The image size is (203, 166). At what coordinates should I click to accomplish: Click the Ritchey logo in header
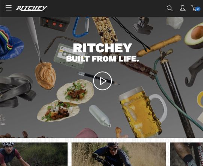point(32,8)
